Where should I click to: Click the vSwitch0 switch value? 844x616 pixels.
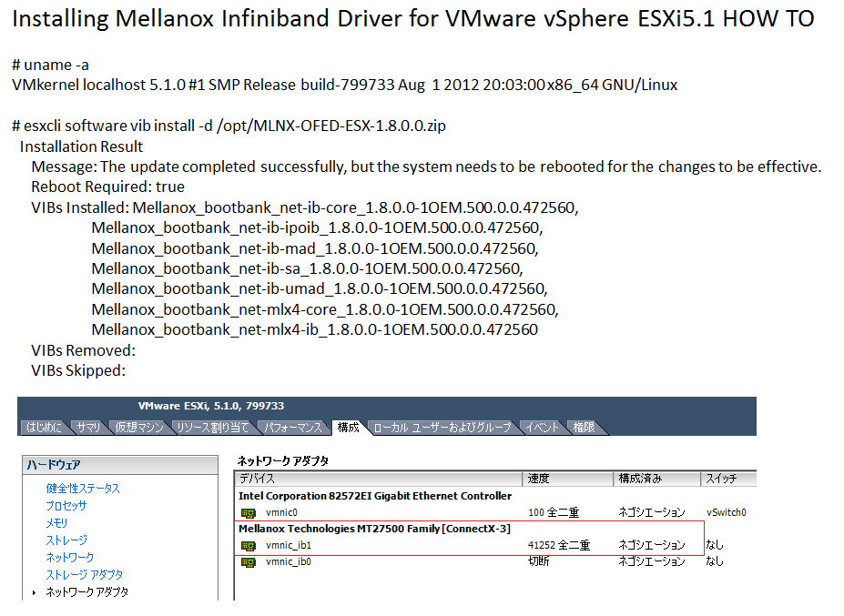point(727,512)
